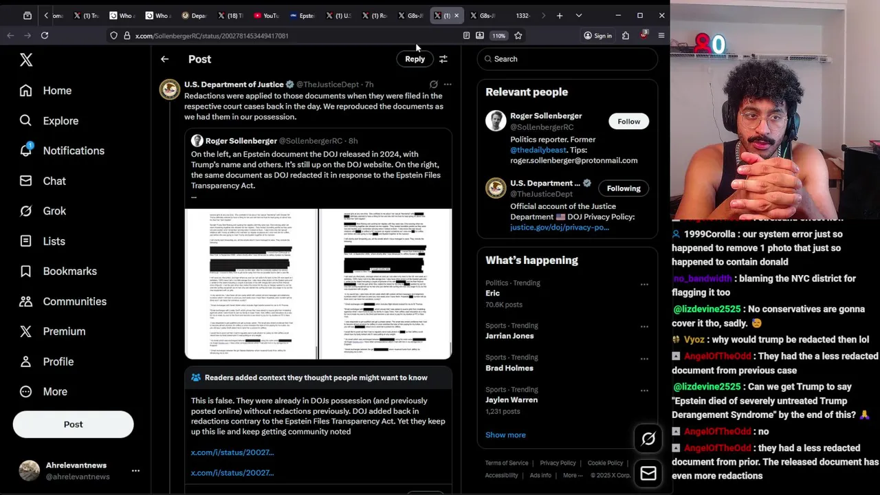Click the large Post button
The image size is (880, 495).
pos(73,424)
